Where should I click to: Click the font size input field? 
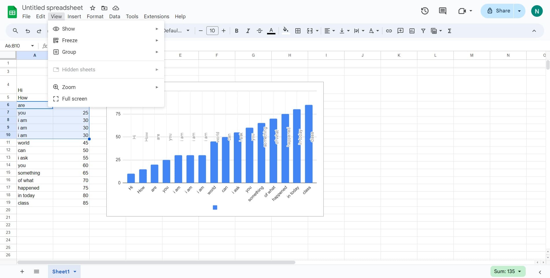point(212,31)
